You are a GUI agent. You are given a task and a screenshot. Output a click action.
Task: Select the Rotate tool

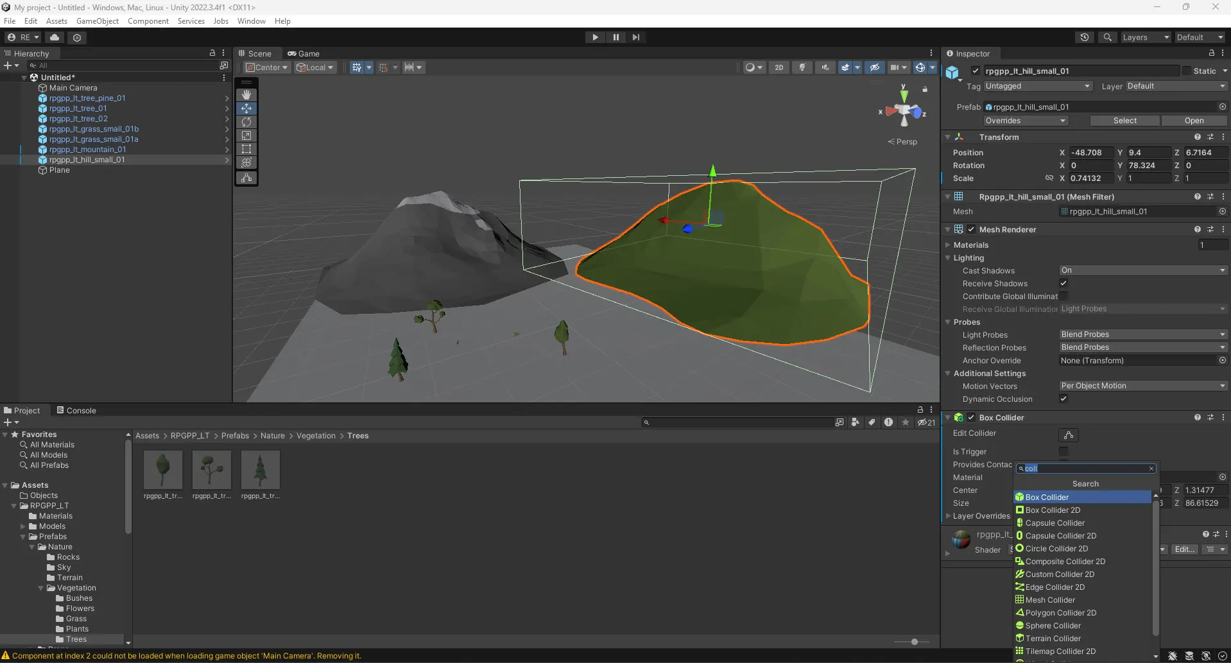246,122
